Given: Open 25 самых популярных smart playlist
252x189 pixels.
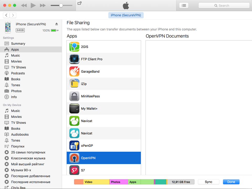Looking at the screenshot, I should pyautogui.click(x=31, y=152).
